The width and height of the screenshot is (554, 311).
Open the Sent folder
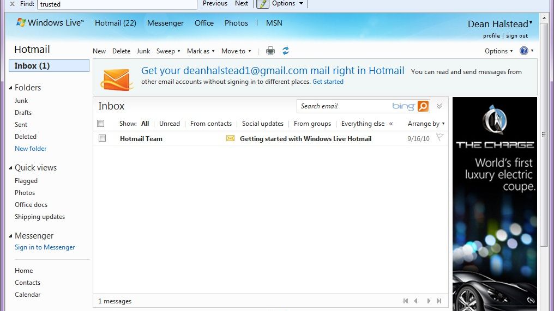[x=21, y=125]
